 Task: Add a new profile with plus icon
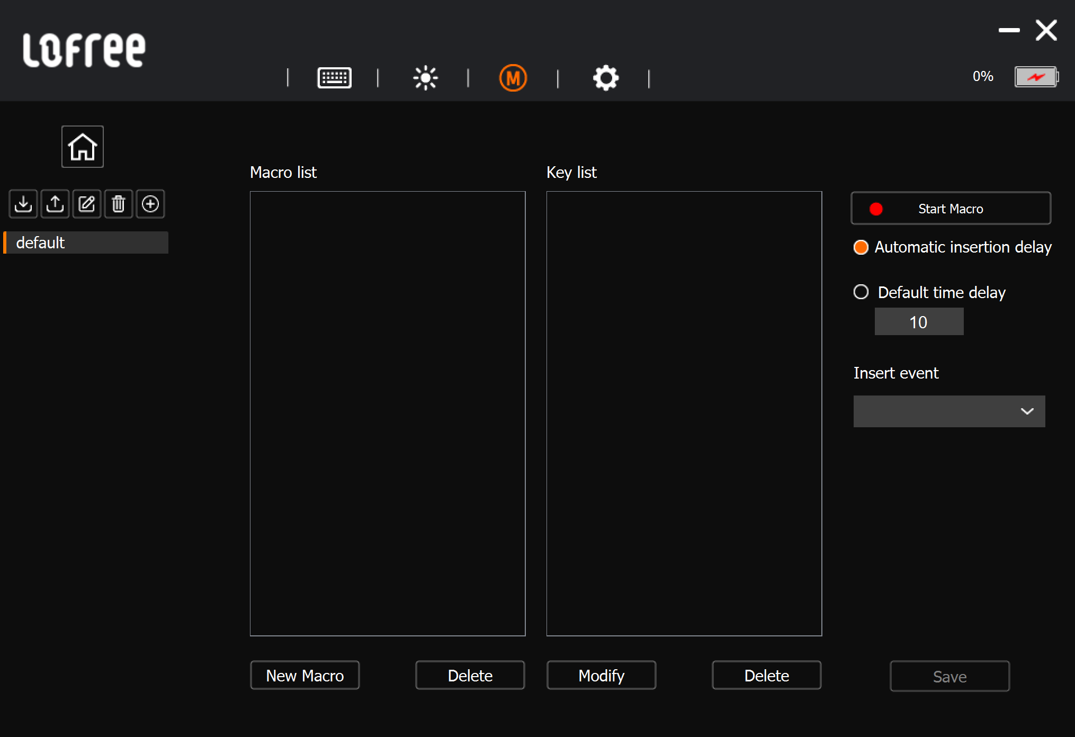click(150, 204)
